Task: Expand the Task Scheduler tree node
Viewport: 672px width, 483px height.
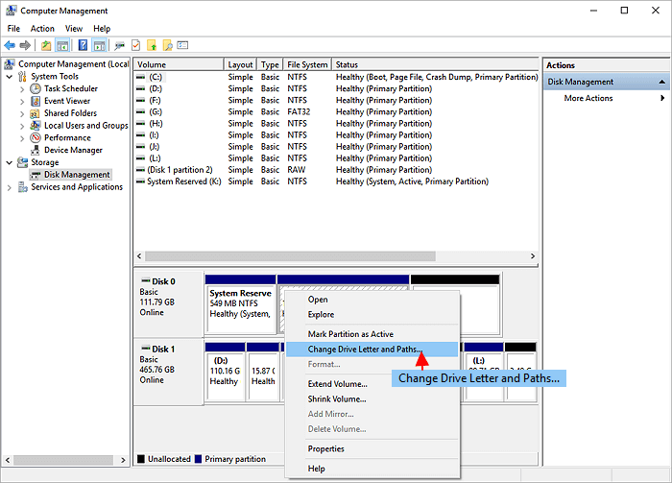Action: (x=23, y=88)
